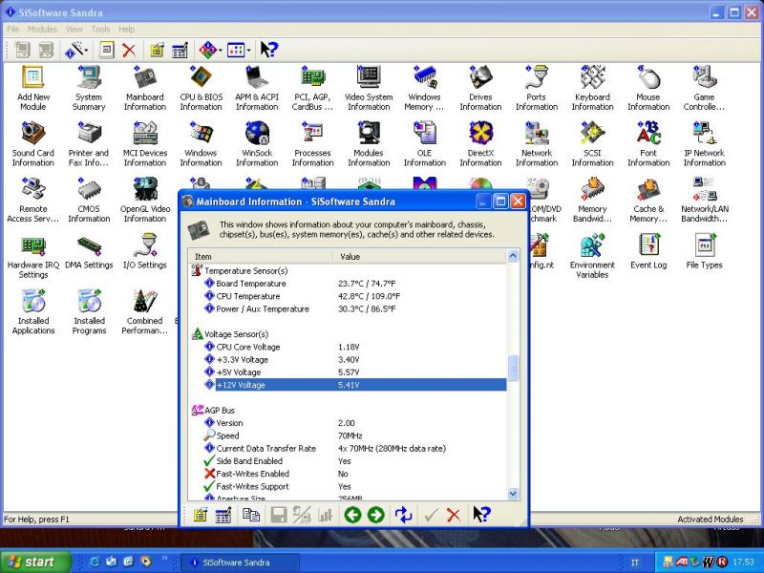Open Video System Information module
Screen dimensions: 764x573
(x=369, y=89)
